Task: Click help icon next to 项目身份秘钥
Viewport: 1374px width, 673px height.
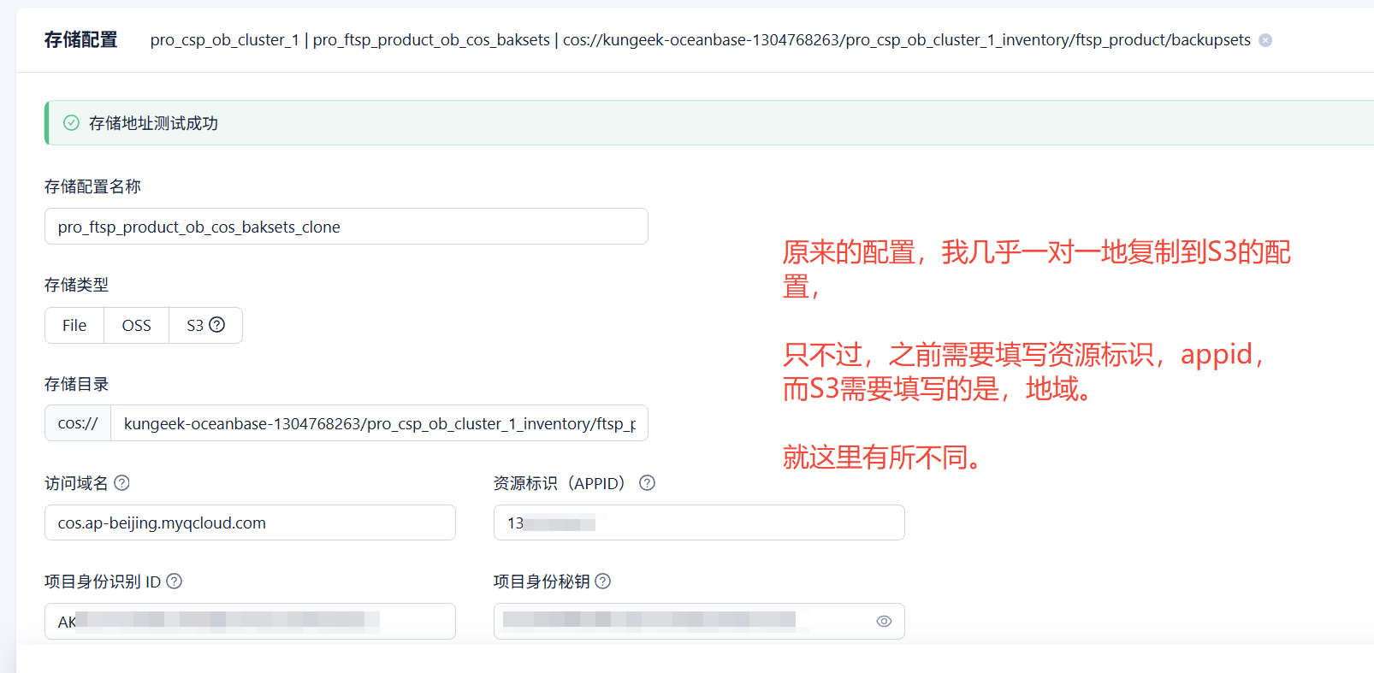Action: point(602,581)
